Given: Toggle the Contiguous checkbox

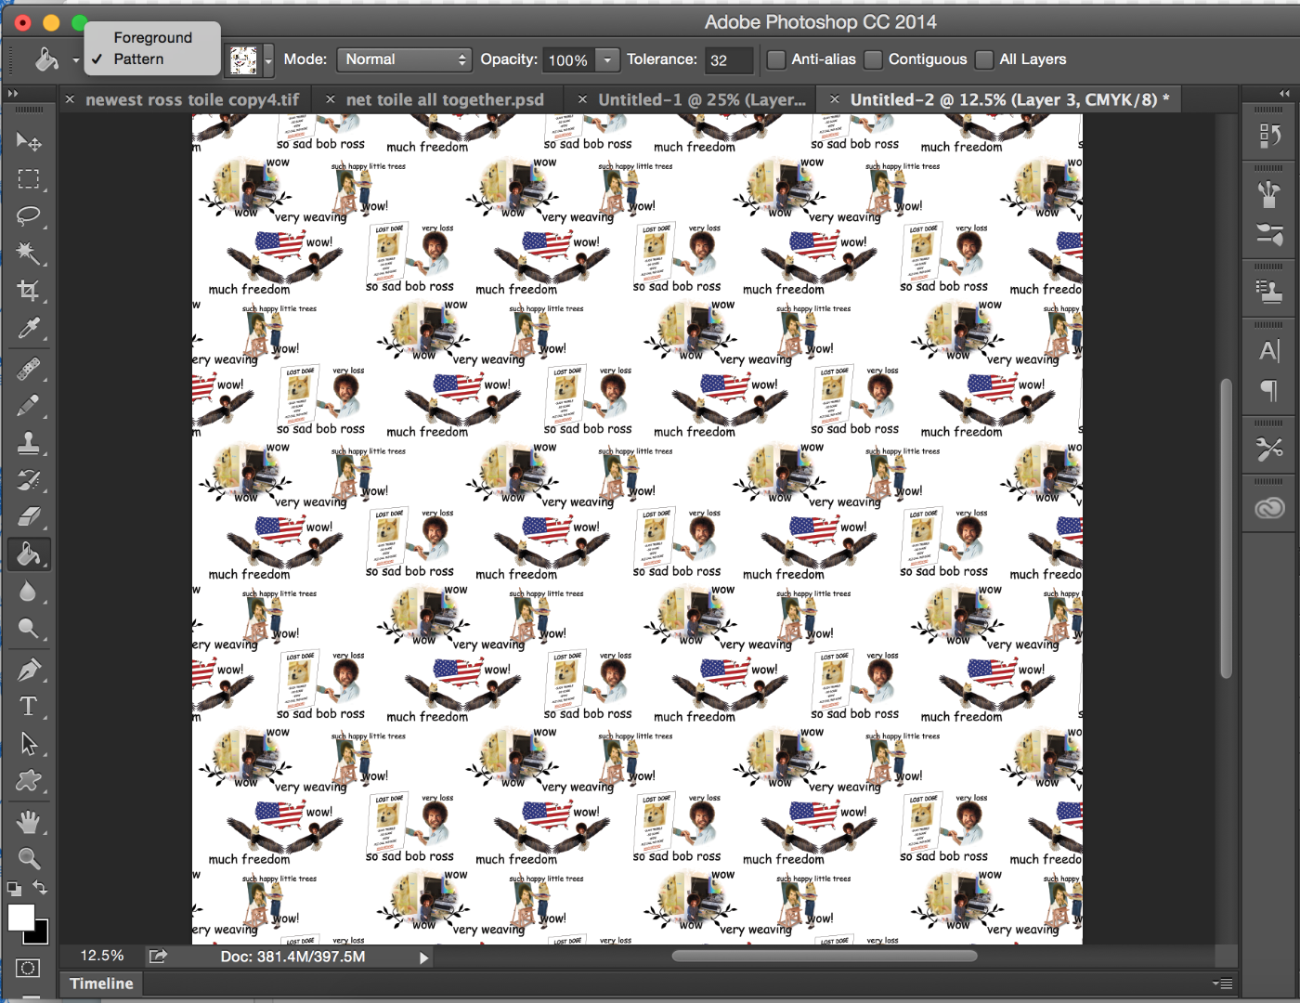Looking at the screenshot, I should (x=873, y=59).
